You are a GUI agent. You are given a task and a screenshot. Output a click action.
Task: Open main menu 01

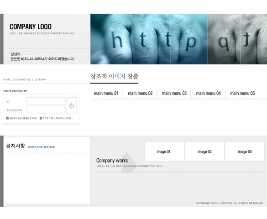pyautogui.click(x=106, y=93)
